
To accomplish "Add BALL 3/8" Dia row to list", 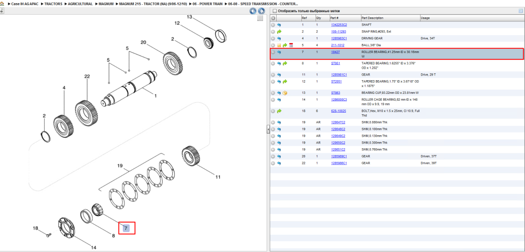I will [x=273, y=45].
